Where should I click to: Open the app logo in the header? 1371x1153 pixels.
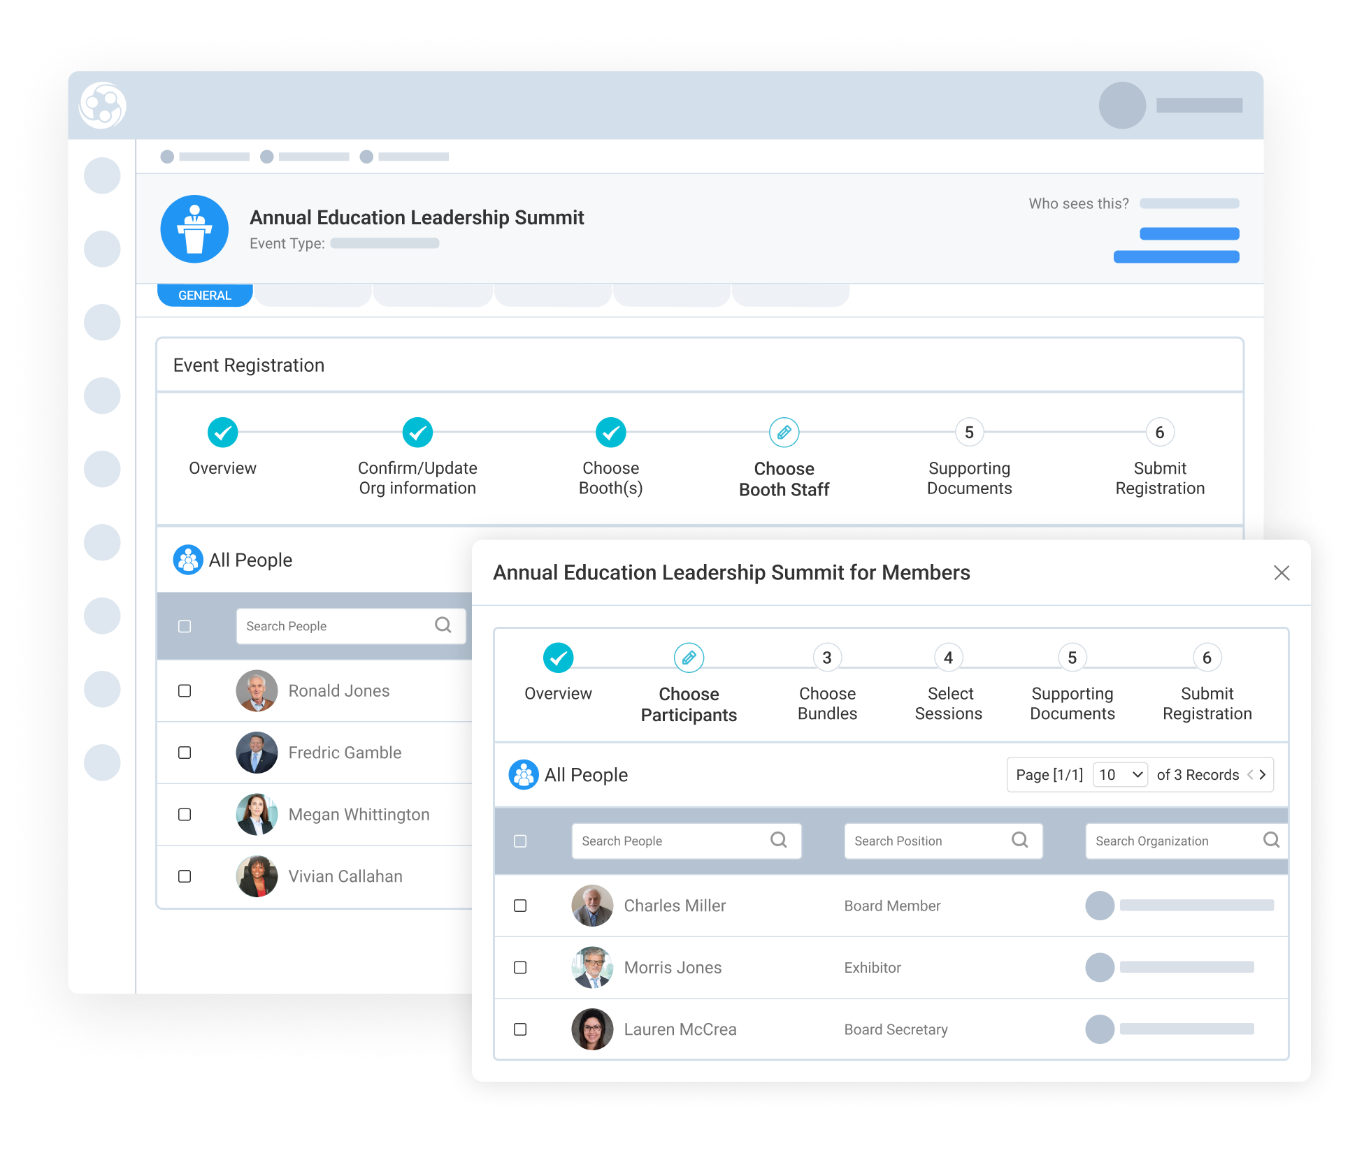click(103, 106)
